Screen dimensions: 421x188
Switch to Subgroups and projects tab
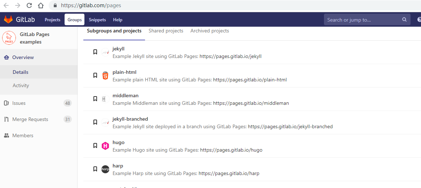click(114, 31)
